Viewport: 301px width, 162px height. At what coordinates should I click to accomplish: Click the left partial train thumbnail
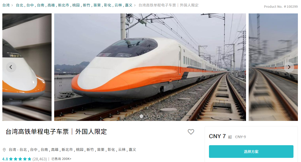27,67
